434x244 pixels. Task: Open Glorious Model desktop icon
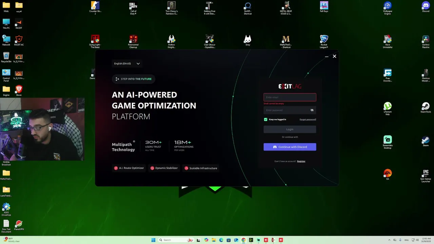(x=426, y=75)
